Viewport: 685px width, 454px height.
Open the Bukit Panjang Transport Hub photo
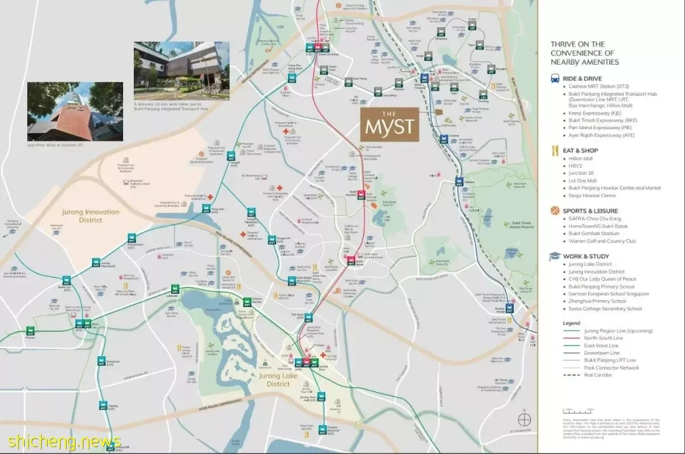pos(181,71)
